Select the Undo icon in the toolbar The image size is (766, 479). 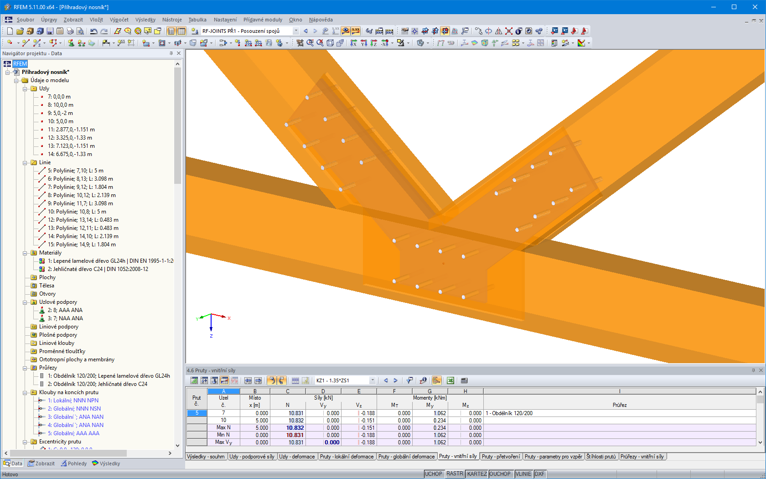tap(93, 31)
